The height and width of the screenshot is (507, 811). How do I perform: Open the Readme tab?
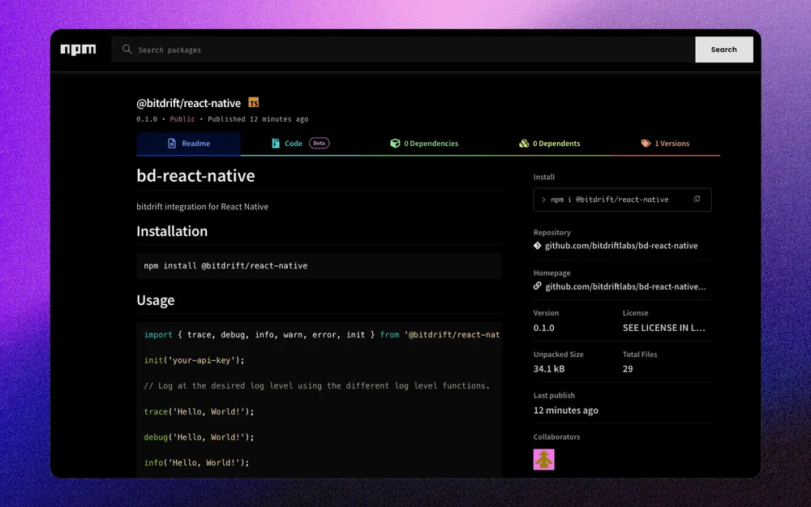pyautogui.click(x=188, y=144)
